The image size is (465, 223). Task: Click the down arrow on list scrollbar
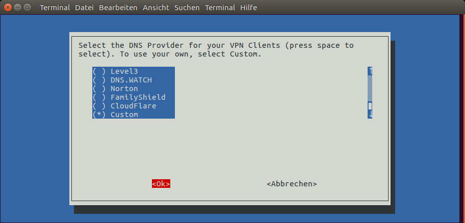click(x=370, y=115)
